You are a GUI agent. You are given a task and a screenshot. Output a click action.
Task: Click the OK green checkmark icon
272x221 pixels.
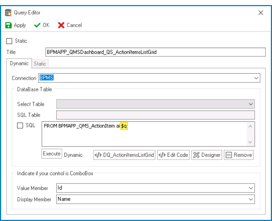coord(37,25)
